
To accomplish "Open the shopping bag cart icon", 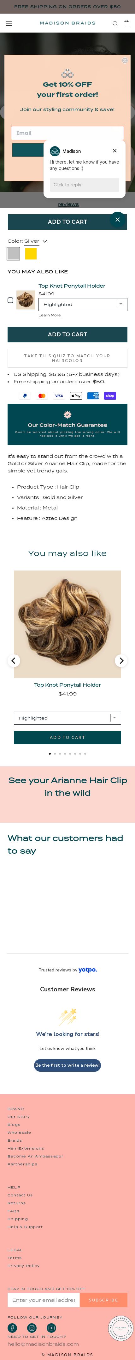I will pos(126,23).
